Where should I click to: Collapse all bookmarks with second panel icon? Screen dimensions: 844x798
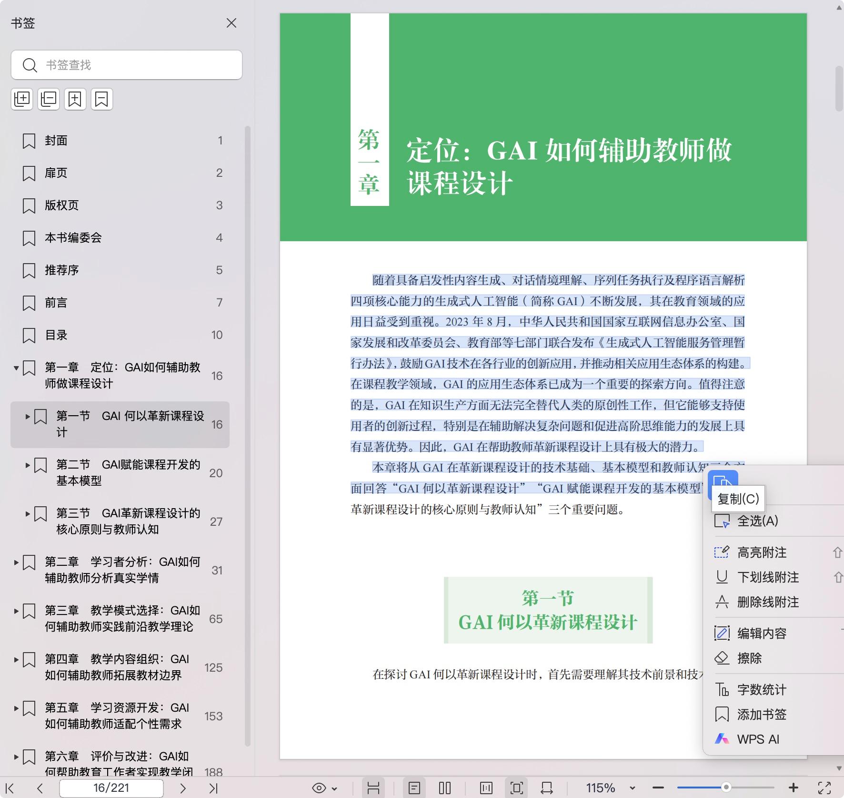coord(48,99)
